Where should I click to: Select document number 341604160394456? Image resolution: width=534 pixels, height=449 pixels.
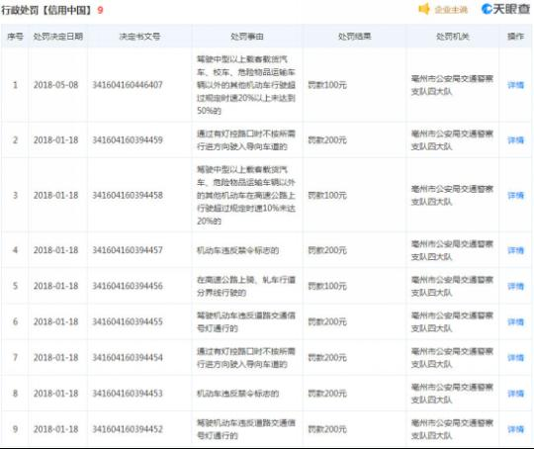(128, 286)
